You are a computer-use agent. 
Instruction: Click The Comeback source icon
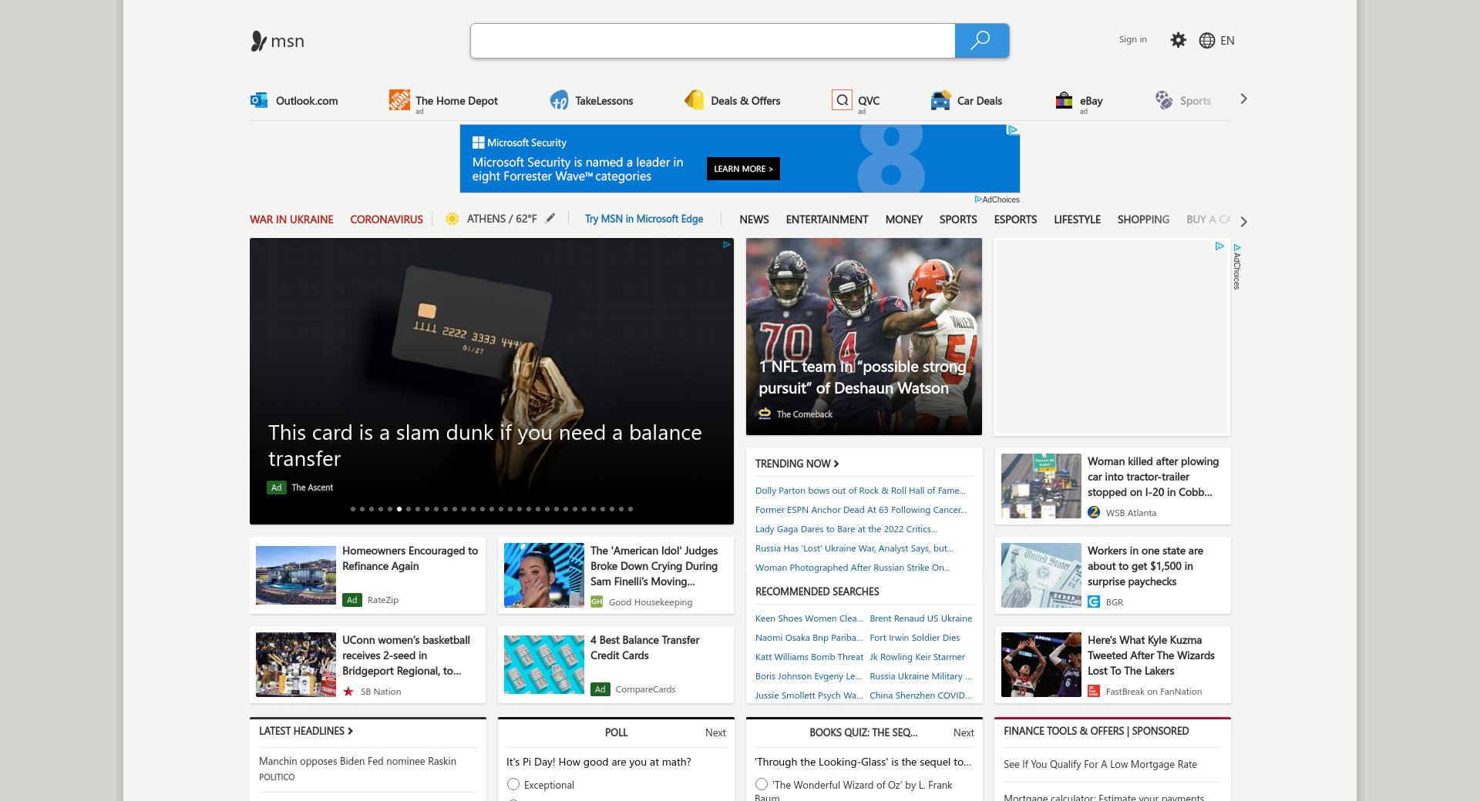point(765,414)
